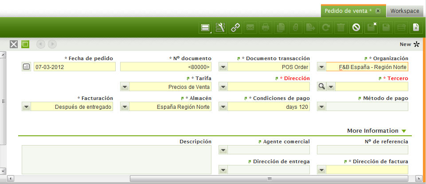
Task: Click the print record toolbar icon
Action: [266, 27]
